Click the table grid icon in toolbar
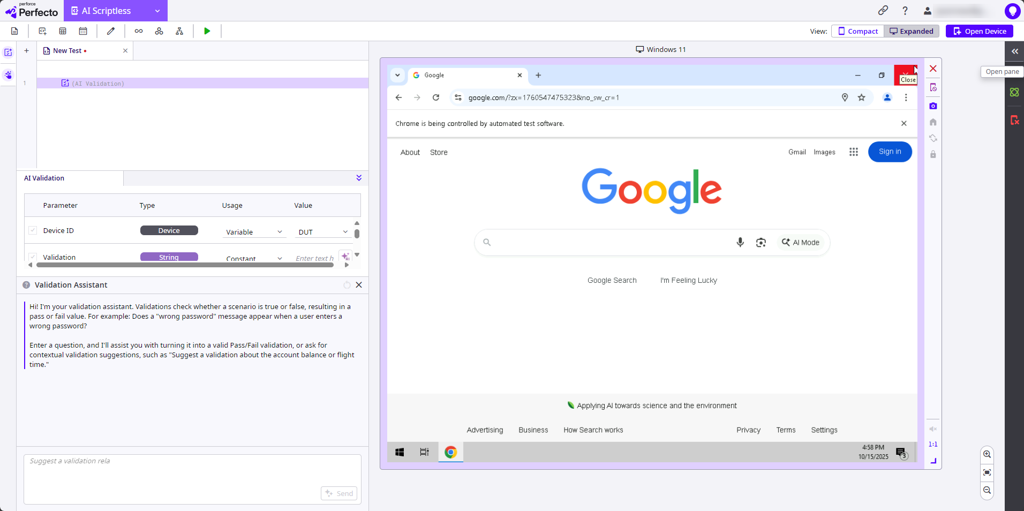This screenshot has height=511, width=1024. (63, 31)
